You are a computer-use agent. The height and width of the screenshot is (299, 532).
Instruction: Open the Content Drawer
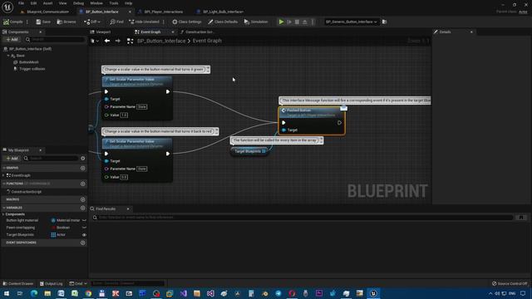click(x=18, y=283)
